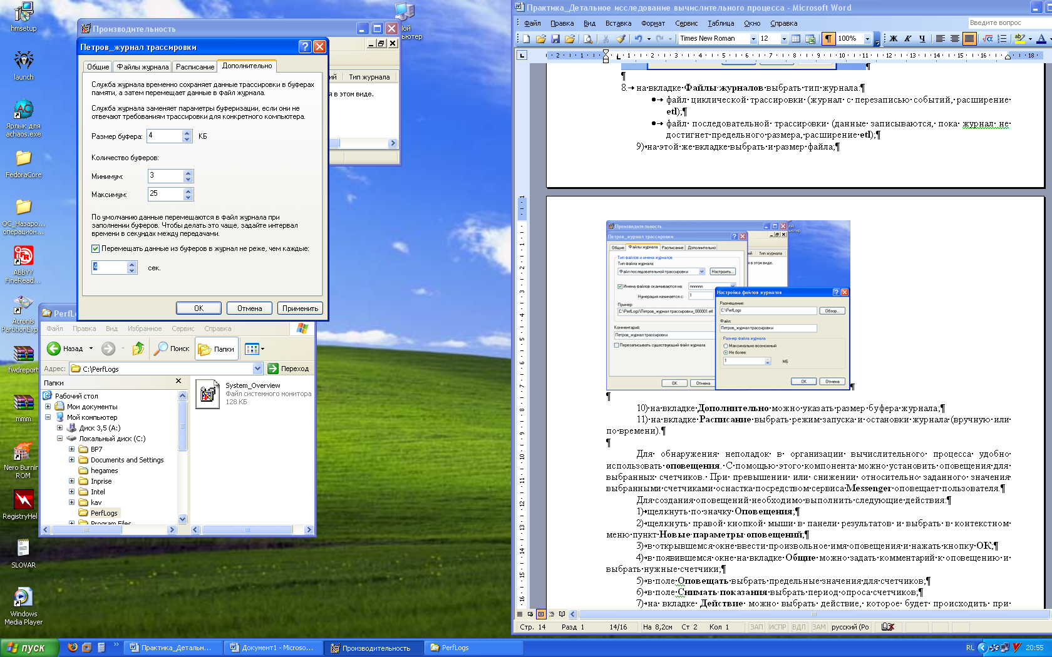Toggle Folders (Папки) pane in Explorer
The image size is (1052, 657).
click(x=216, y=349)
